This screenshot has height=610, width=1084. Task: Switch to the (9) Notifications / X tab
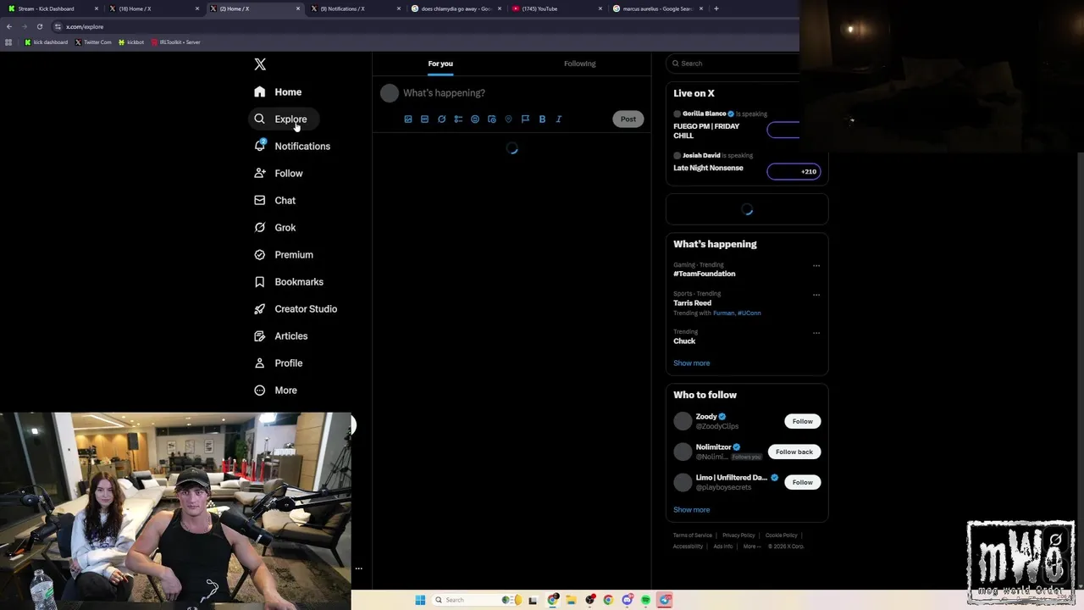coord(356,8)
